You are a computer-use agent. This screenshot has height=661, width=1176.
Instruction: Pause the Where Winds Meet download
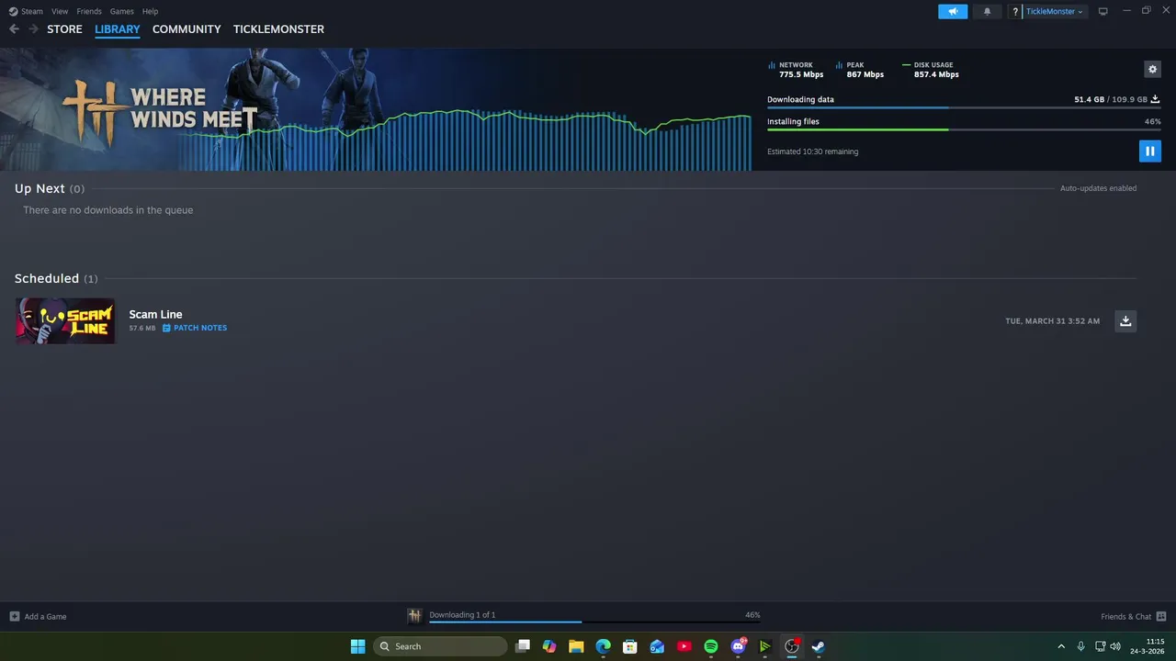pos(1149,151)
